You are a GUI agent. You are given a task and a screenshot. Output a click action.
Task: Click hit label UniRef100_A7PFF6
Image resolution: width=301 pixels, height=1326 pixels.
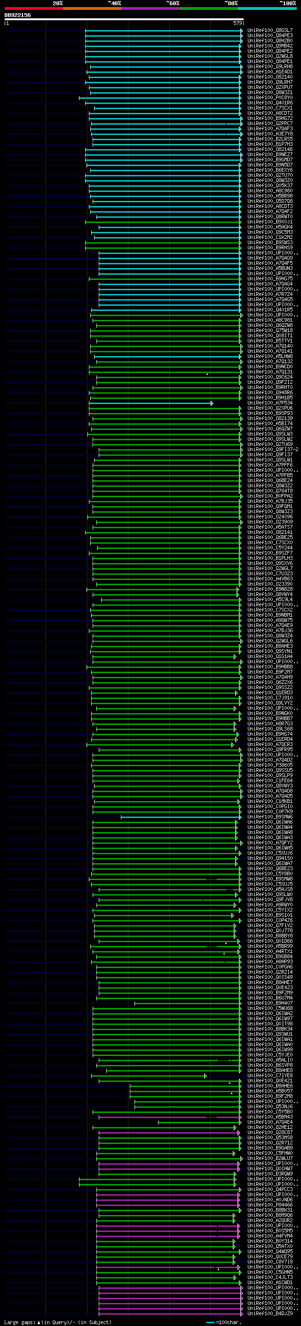[x=270, y=465]
